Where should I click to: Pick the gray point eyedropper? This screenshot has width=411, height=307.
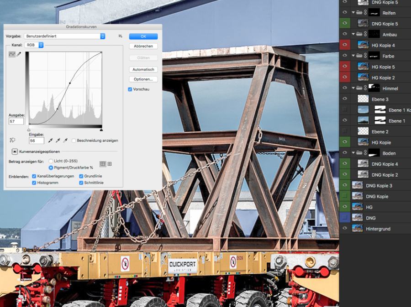(58, 141)
